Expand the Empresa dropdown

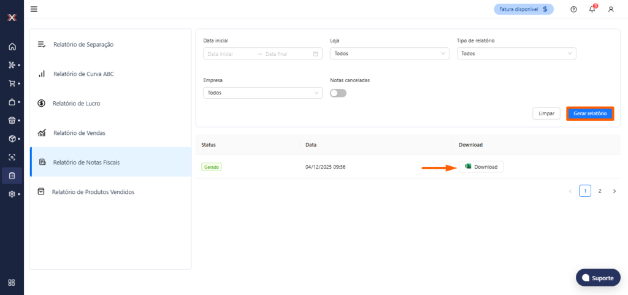(262, 93)
